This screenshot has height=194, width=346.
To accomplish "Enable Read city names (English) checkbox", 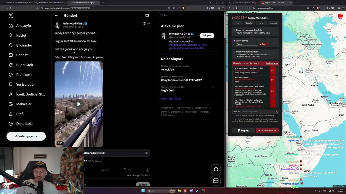I will tap(234, 30).
